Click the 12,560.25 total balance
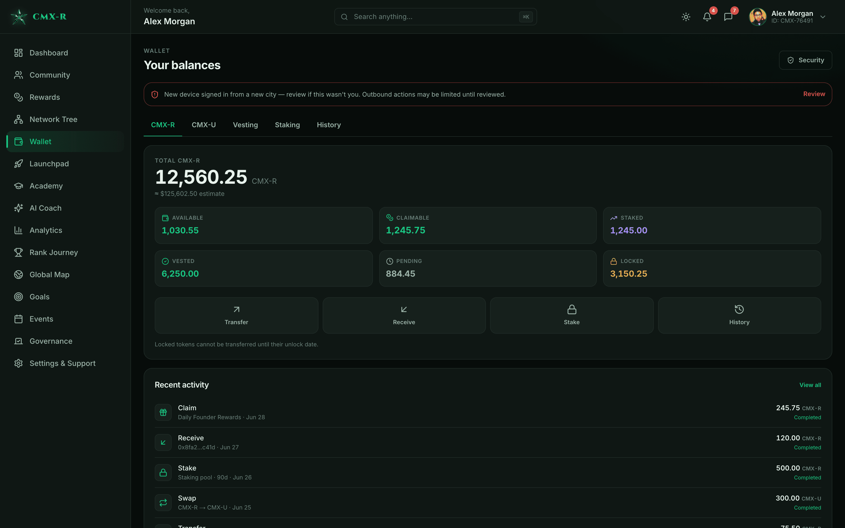Image resolution: width=845 pixels, height=528 pixels. tap(201, 177)
